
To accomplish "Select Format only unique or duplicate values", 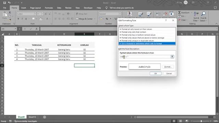I will tap(147, 41).
